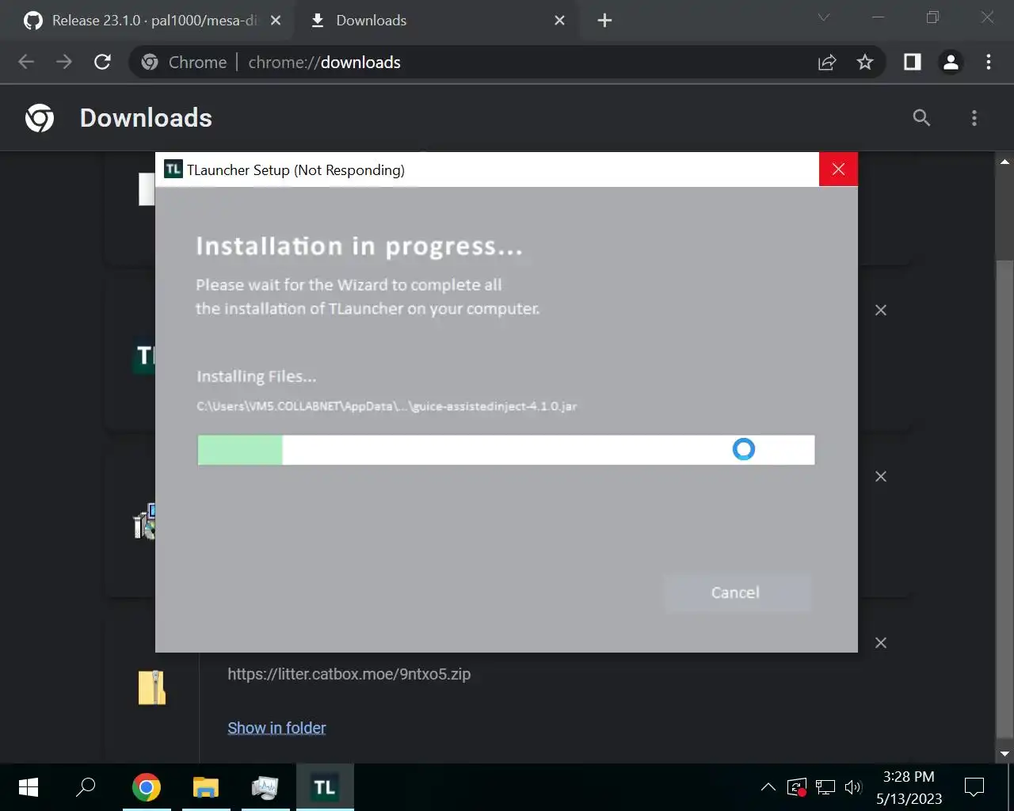Image resolution: width=1014 pixels, height=811 pixels.
Task: Open the system monitor taskbar app
Action: [x=265, y=787]
